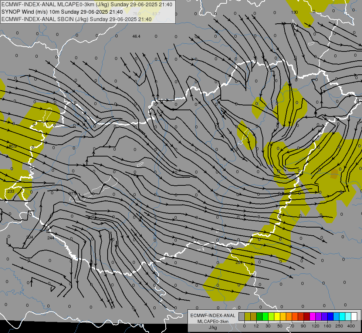Click the legend tick label 400
The image size is (362, 333).
click(x=351, y=326)
